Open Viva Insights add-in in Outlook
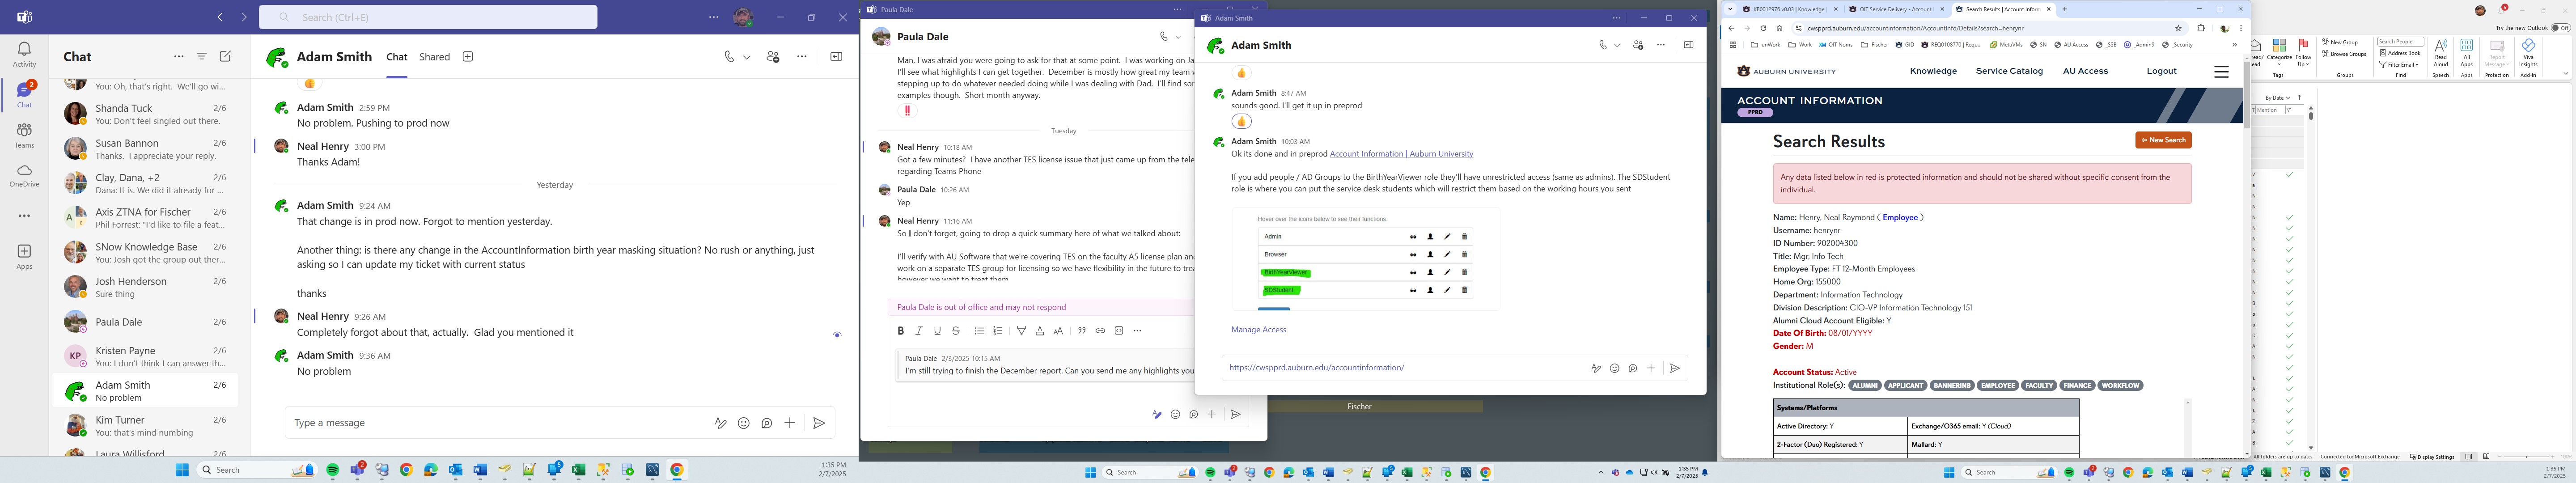This screenshot has height=483, width=2576. (2528, 53)
